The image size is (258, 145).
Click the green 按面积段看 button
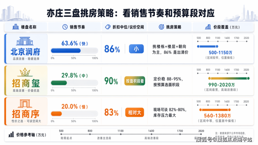(x=135, y=81)
